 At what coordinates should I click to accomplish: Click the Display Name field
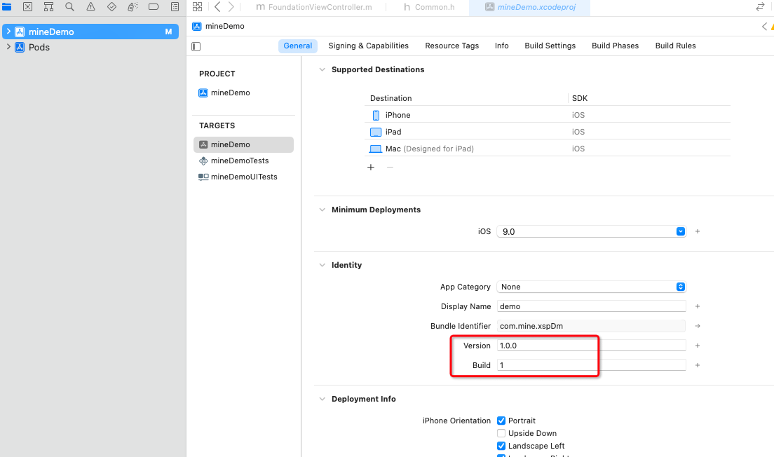click(591, 306)
